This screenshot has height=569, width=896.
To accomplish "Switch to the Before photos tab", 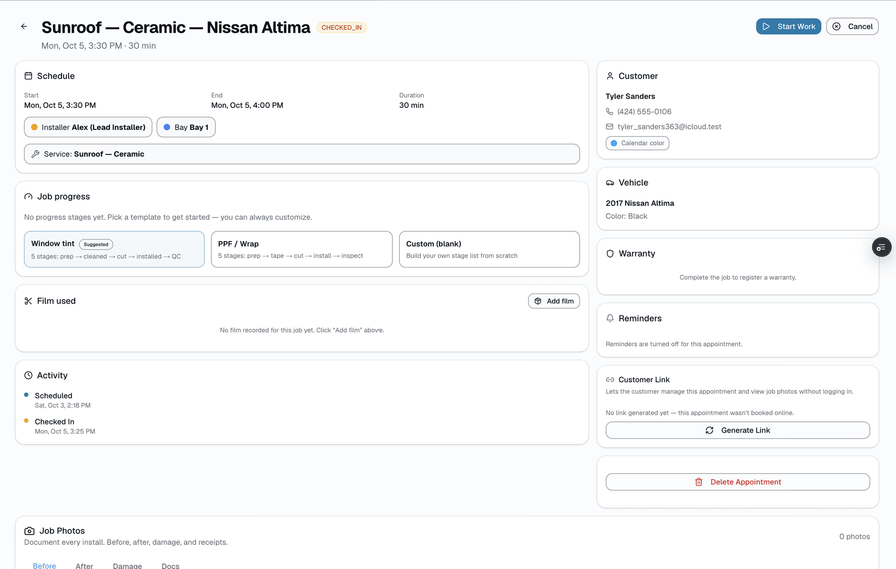I will 44,566.
